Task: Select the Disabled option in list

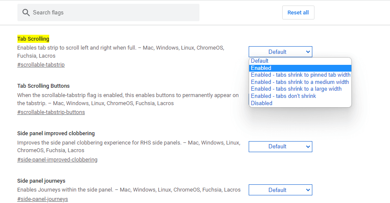Action: (261, 103)
